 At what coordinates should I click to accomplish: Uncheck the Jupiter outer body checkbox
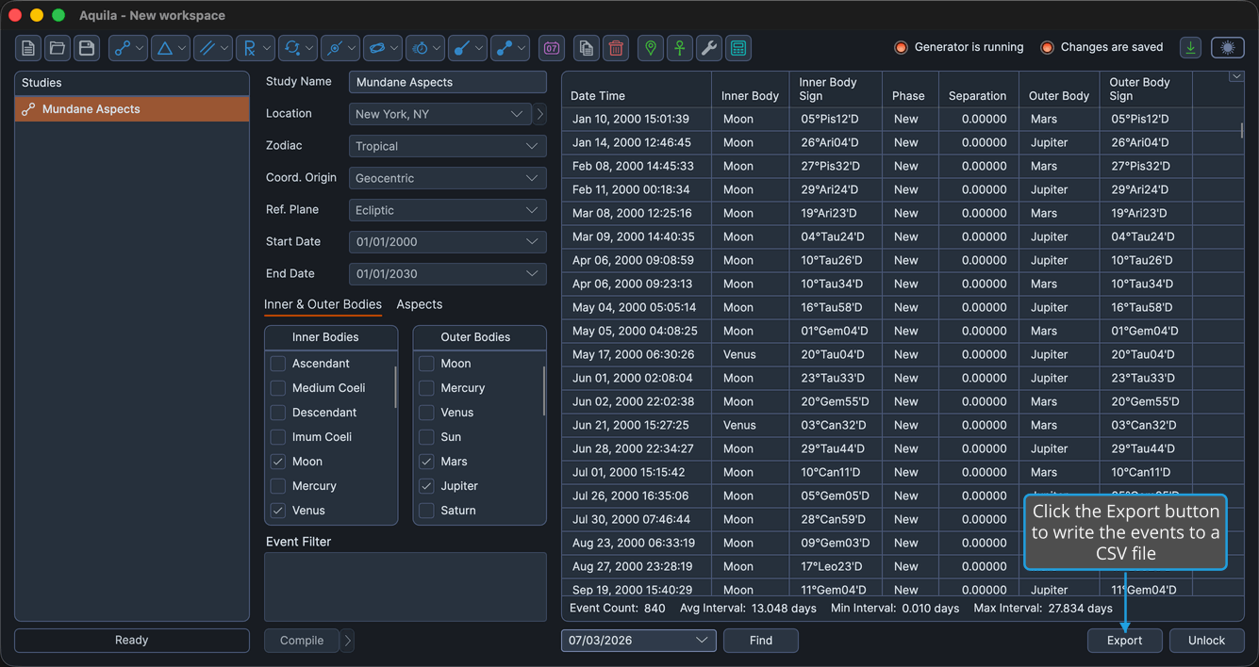(x=426, y=486)
